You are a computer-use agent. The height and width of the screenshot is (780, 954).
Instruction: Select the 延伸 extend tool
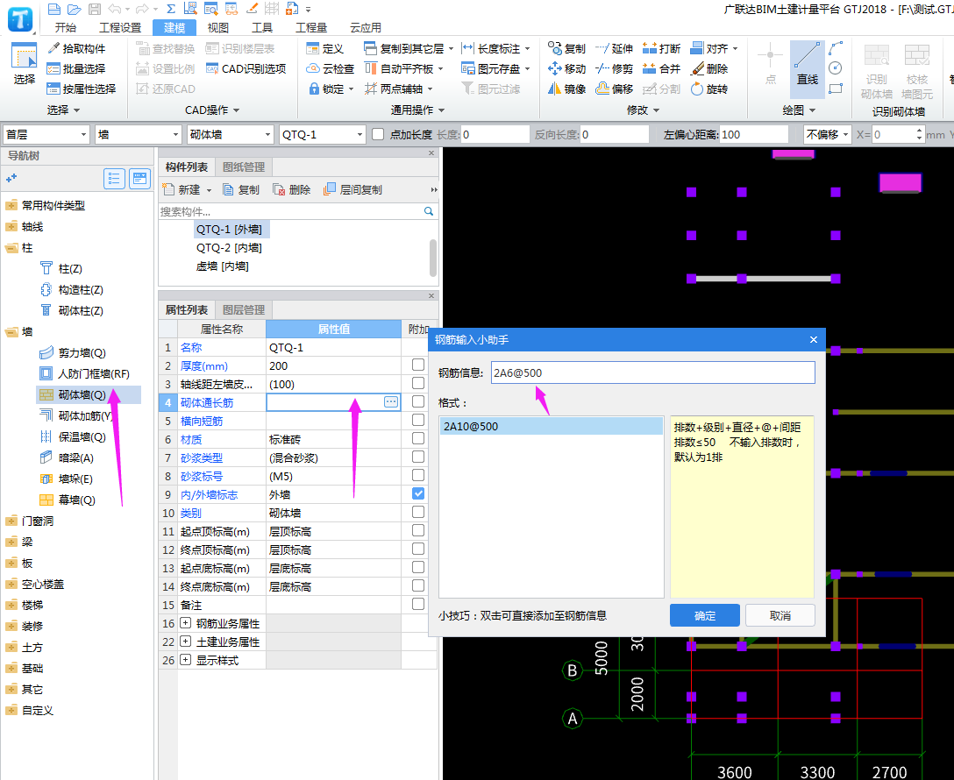614,48
